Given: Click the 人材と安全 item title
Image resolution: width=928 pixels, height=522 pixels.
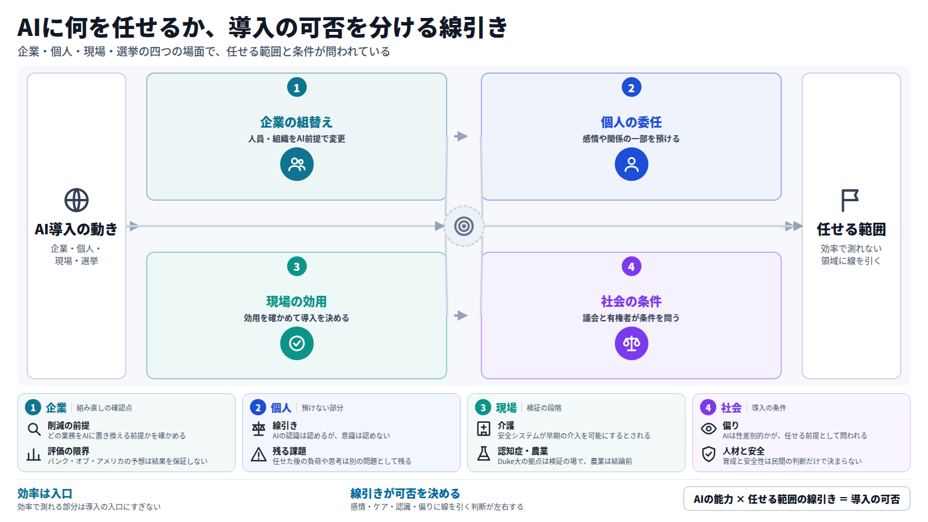Looking at the screenshot, I should (744, 451).
